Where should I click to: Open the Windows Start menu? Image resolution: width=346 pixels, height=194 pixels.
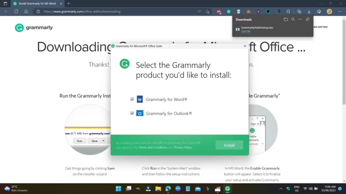[119, 189]
